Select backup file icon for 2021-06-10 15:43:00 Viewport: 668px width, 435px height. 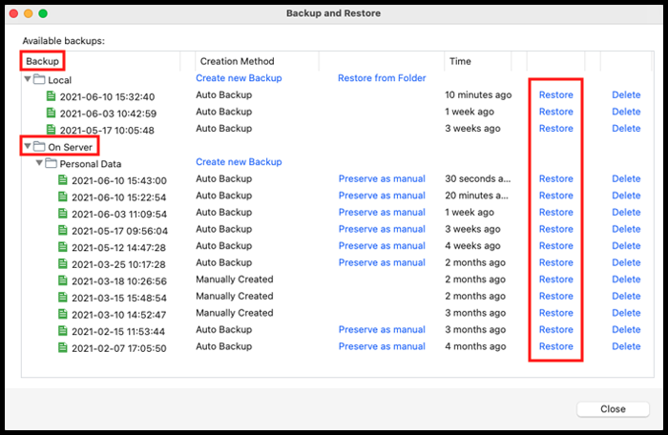62,180
